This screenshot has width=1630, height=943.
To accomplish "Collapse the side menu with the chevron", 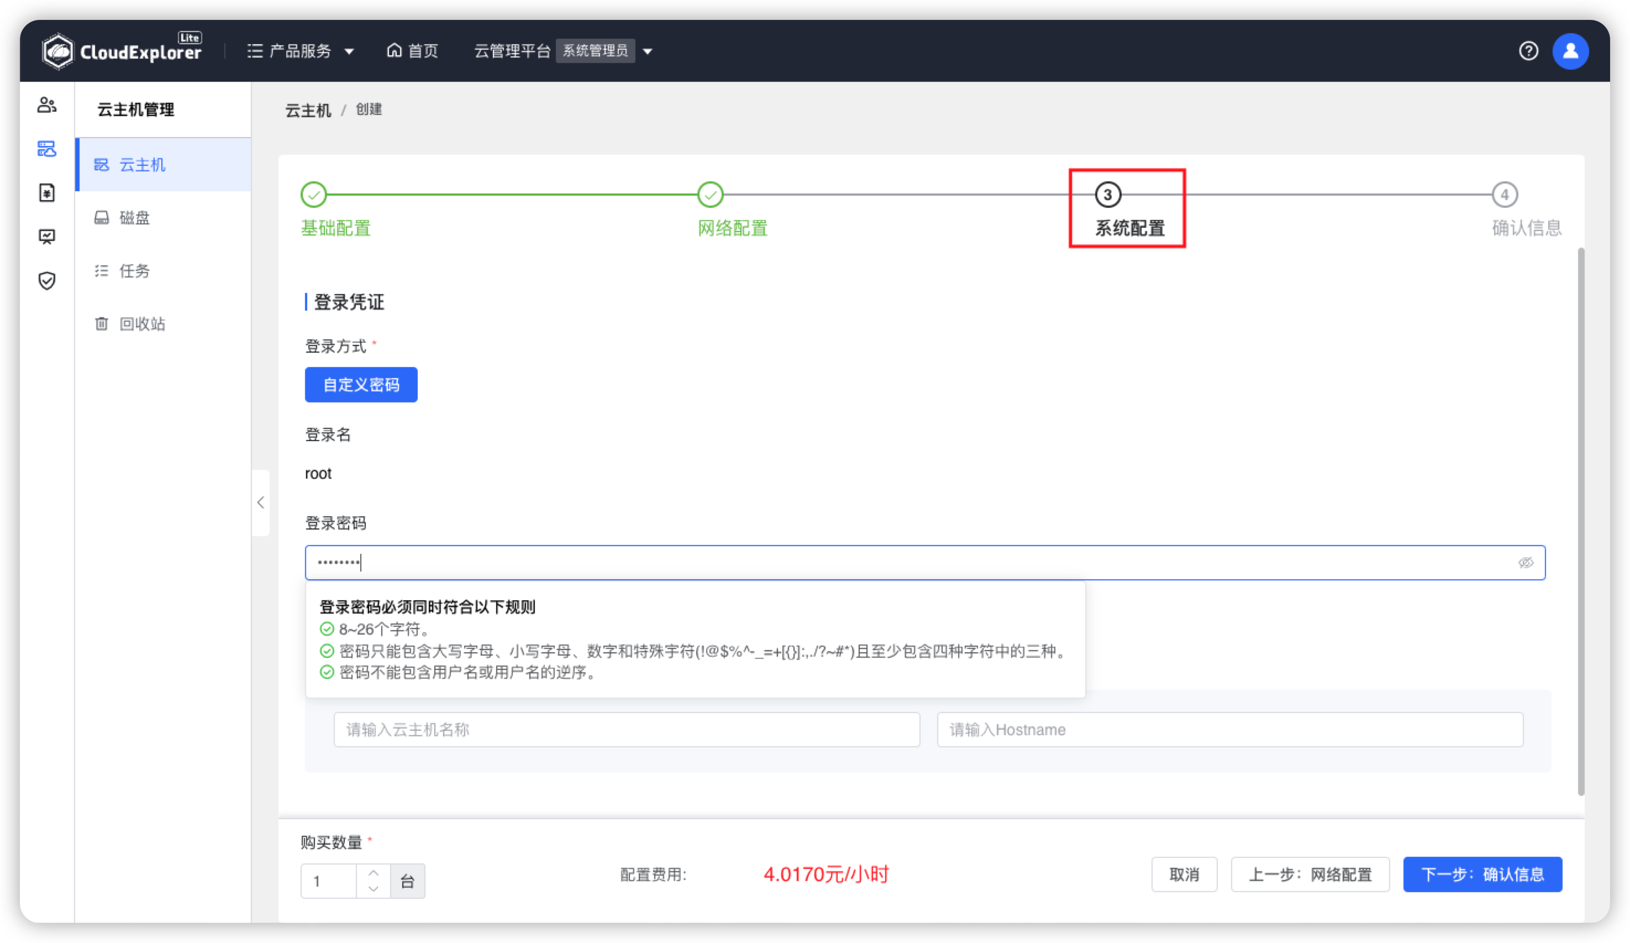I will [x=261, y=502].
